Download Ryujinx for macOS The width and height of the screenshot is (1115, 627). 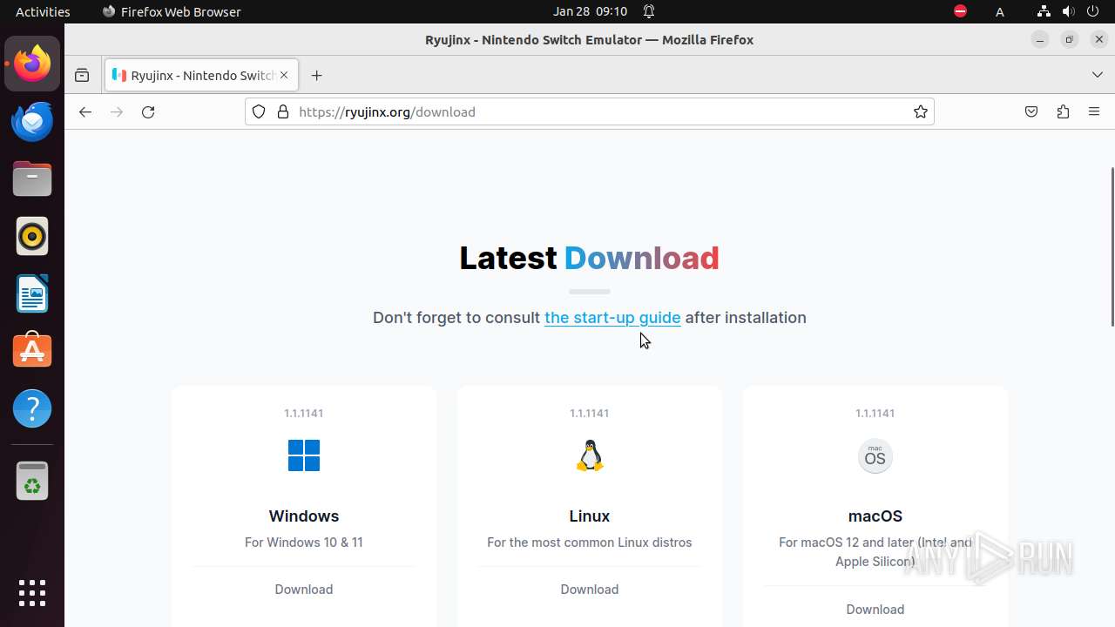click(875, 610)
